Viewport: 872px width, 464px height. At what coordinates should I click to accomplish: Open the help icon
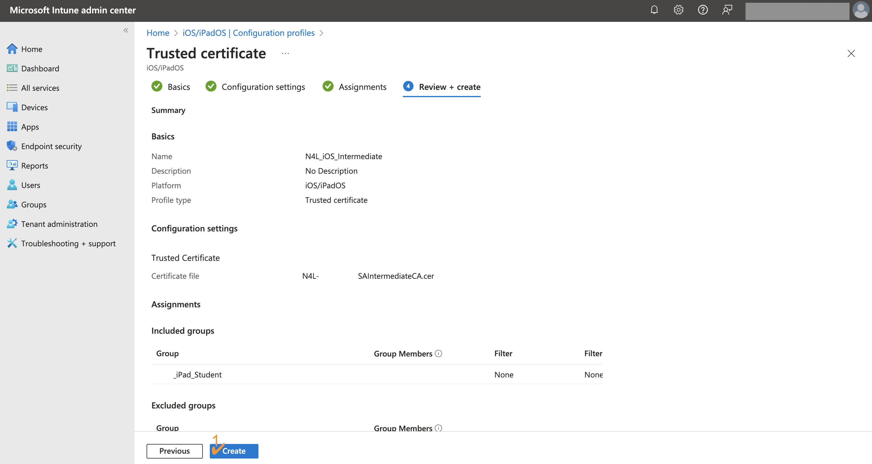(x=703, y=10)
